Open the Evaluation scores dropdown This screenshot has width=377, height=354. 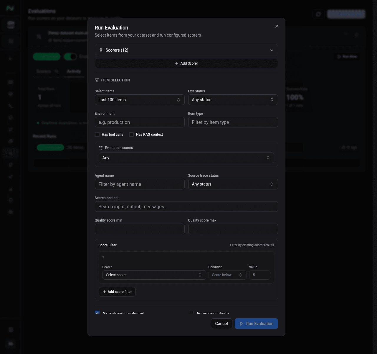click(186, 158)
